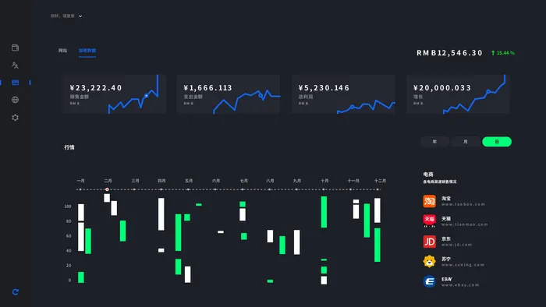Viewport: 546px width, 307px height.
Task: Click the blue eBay round logo icon
Action: (x=429, y=281)
